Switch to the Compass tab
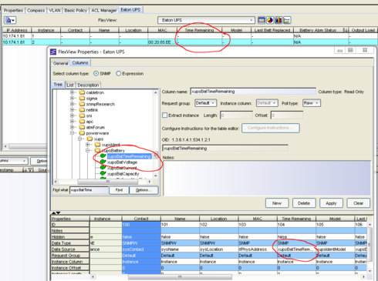378x281 pixels. pos(35,11)
